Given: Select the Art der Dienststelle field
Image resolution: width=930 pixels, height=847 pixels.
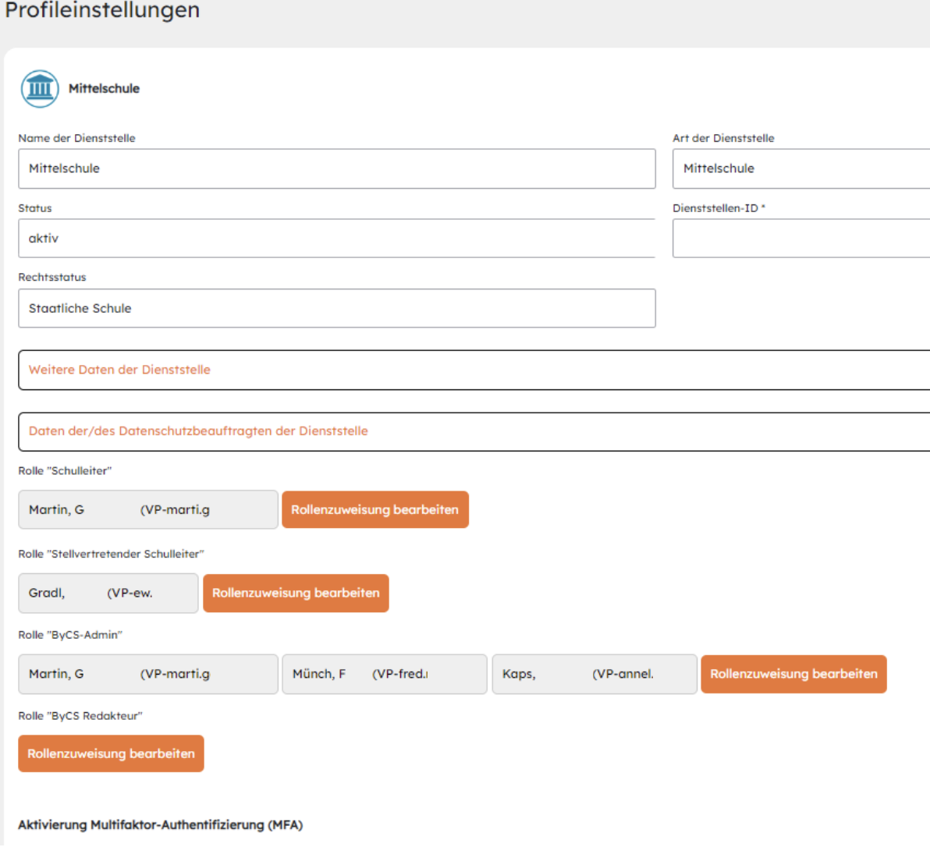Looking at the screenshot, I should coord(800,168).
